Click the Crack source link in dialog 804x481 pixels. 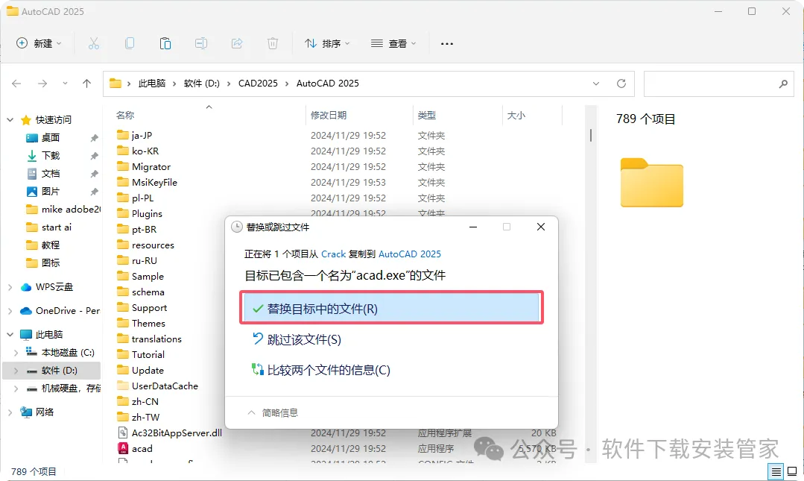click(333, 254)
